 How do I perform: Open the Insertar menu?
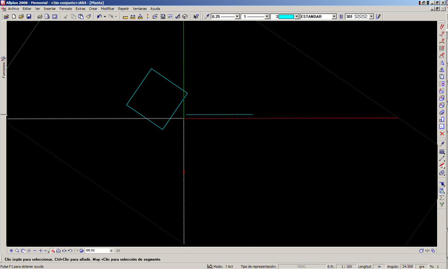coord(50,9)
